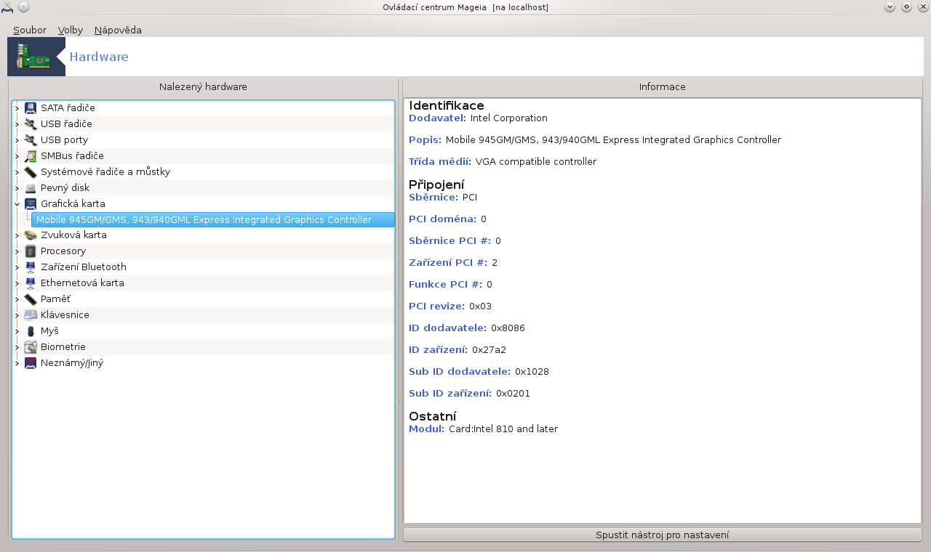This screenshot has height=552, width=931.
Task: Maximize the Mageia control center window
Action: pyautogui.click(x=906, y=7)
